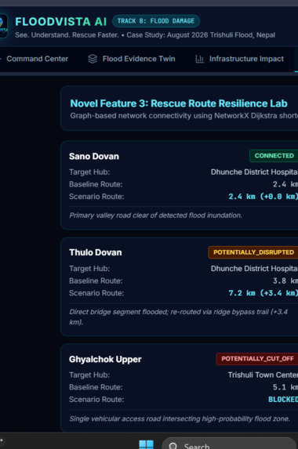The width and height of the screenshot is (298, 449).
Task: Open the Command Center tab
Action: pos(37,59)
